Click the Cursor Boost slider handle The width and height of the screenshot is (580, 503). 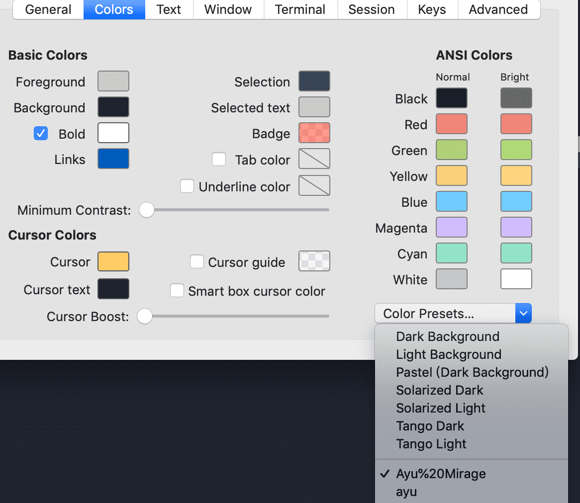coord(145,316)
